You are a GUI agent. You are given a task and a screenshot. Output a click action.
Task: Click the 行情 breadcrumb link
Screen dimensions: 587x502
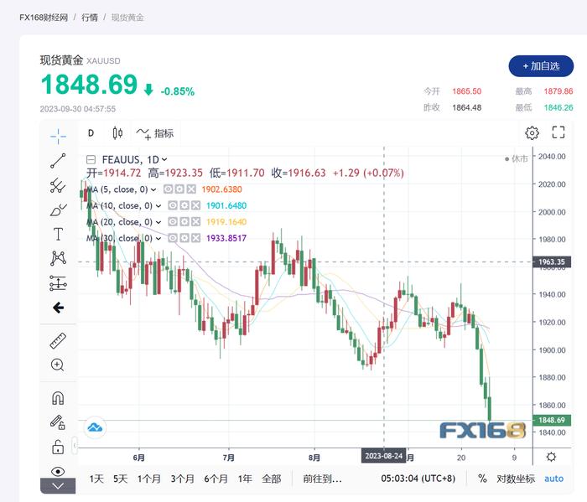pos(91,17)
